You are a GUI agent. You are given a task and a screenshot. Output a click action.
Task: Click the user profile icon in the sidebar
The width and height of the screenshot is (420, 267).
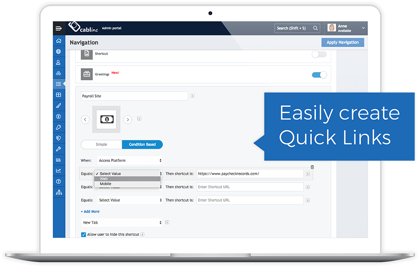(x=59, y=62)
